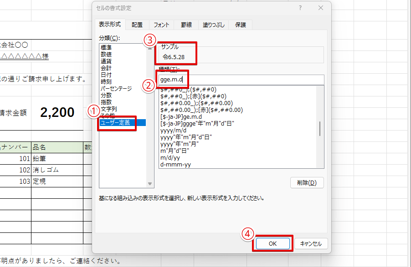Open the フォント tab

pos(161,25)
